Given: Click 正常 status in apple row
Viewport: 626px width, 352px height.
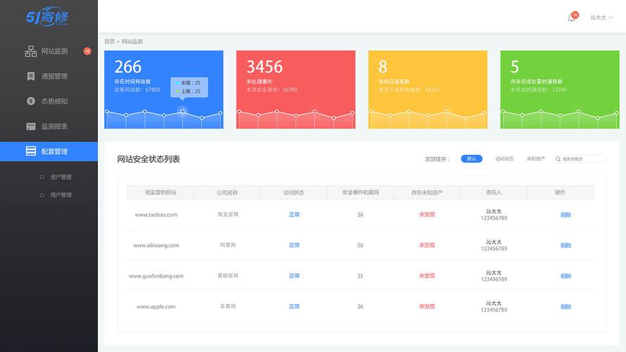Looking at the screenshot, I should 294,306.
